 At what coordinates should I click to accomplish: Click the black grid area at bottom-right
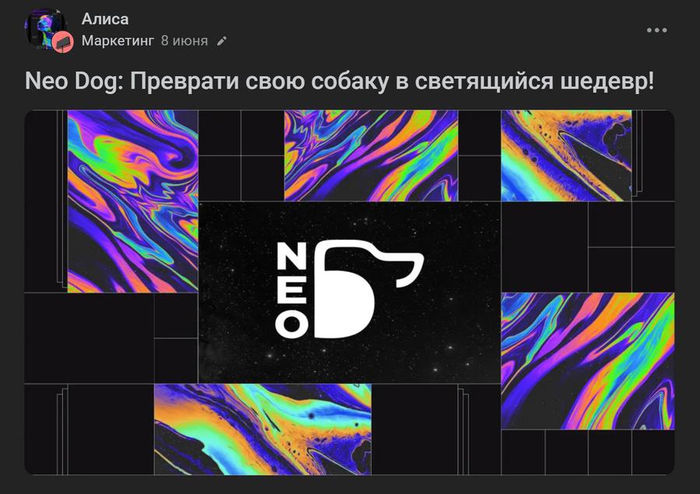(x=587, y=452)
